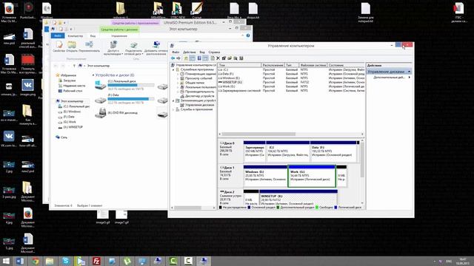The width and height of the screenshot is (474, 266).
Task: Expand Просмотр событий tree node
Action: click(x=178, y=78)
